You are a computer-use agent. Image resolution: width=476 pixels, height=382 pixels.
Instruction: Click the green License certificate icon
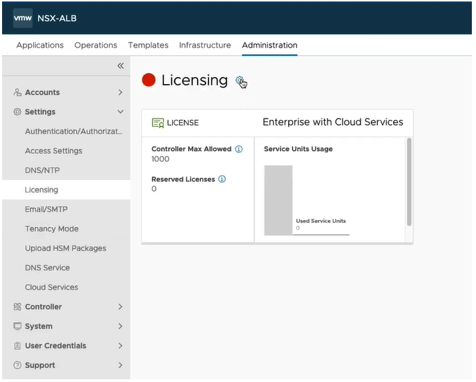tap(158, 123)
